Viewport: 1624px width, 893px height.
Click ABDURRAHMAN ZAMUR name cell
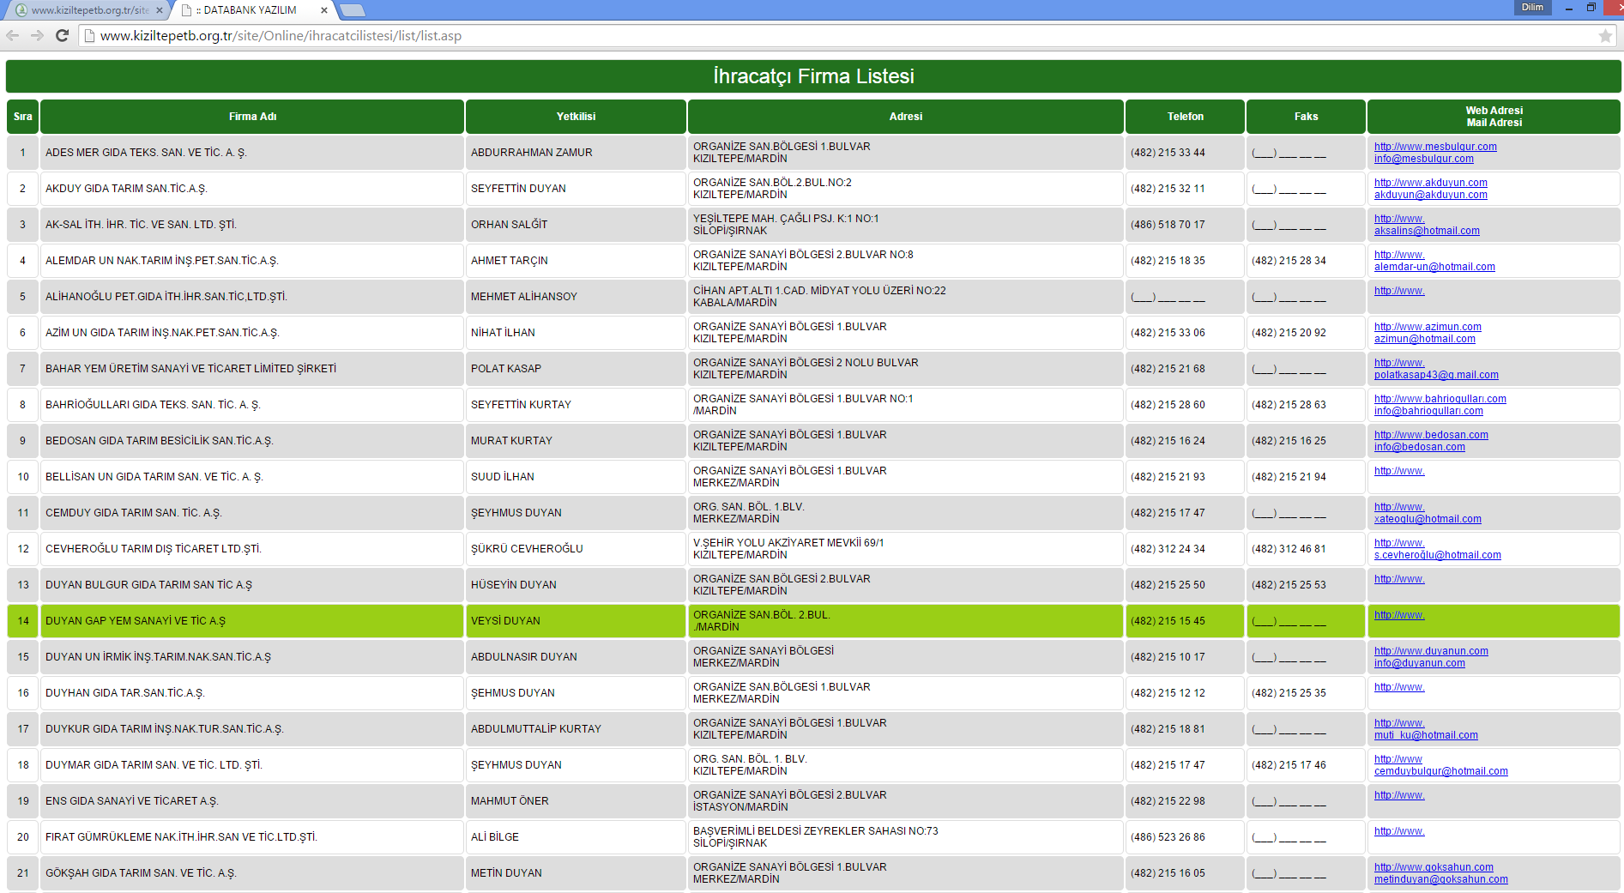576,153
